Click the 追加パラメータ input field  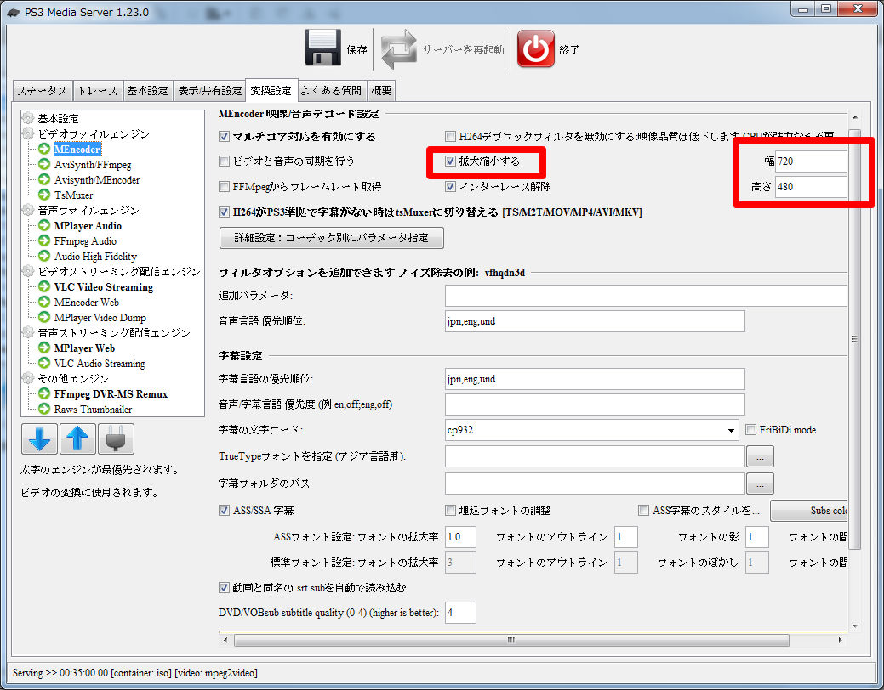click(646, 295)
